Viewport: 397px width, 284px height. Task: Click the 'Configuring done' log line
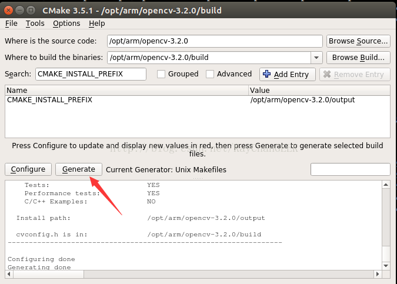click(41, 259)
